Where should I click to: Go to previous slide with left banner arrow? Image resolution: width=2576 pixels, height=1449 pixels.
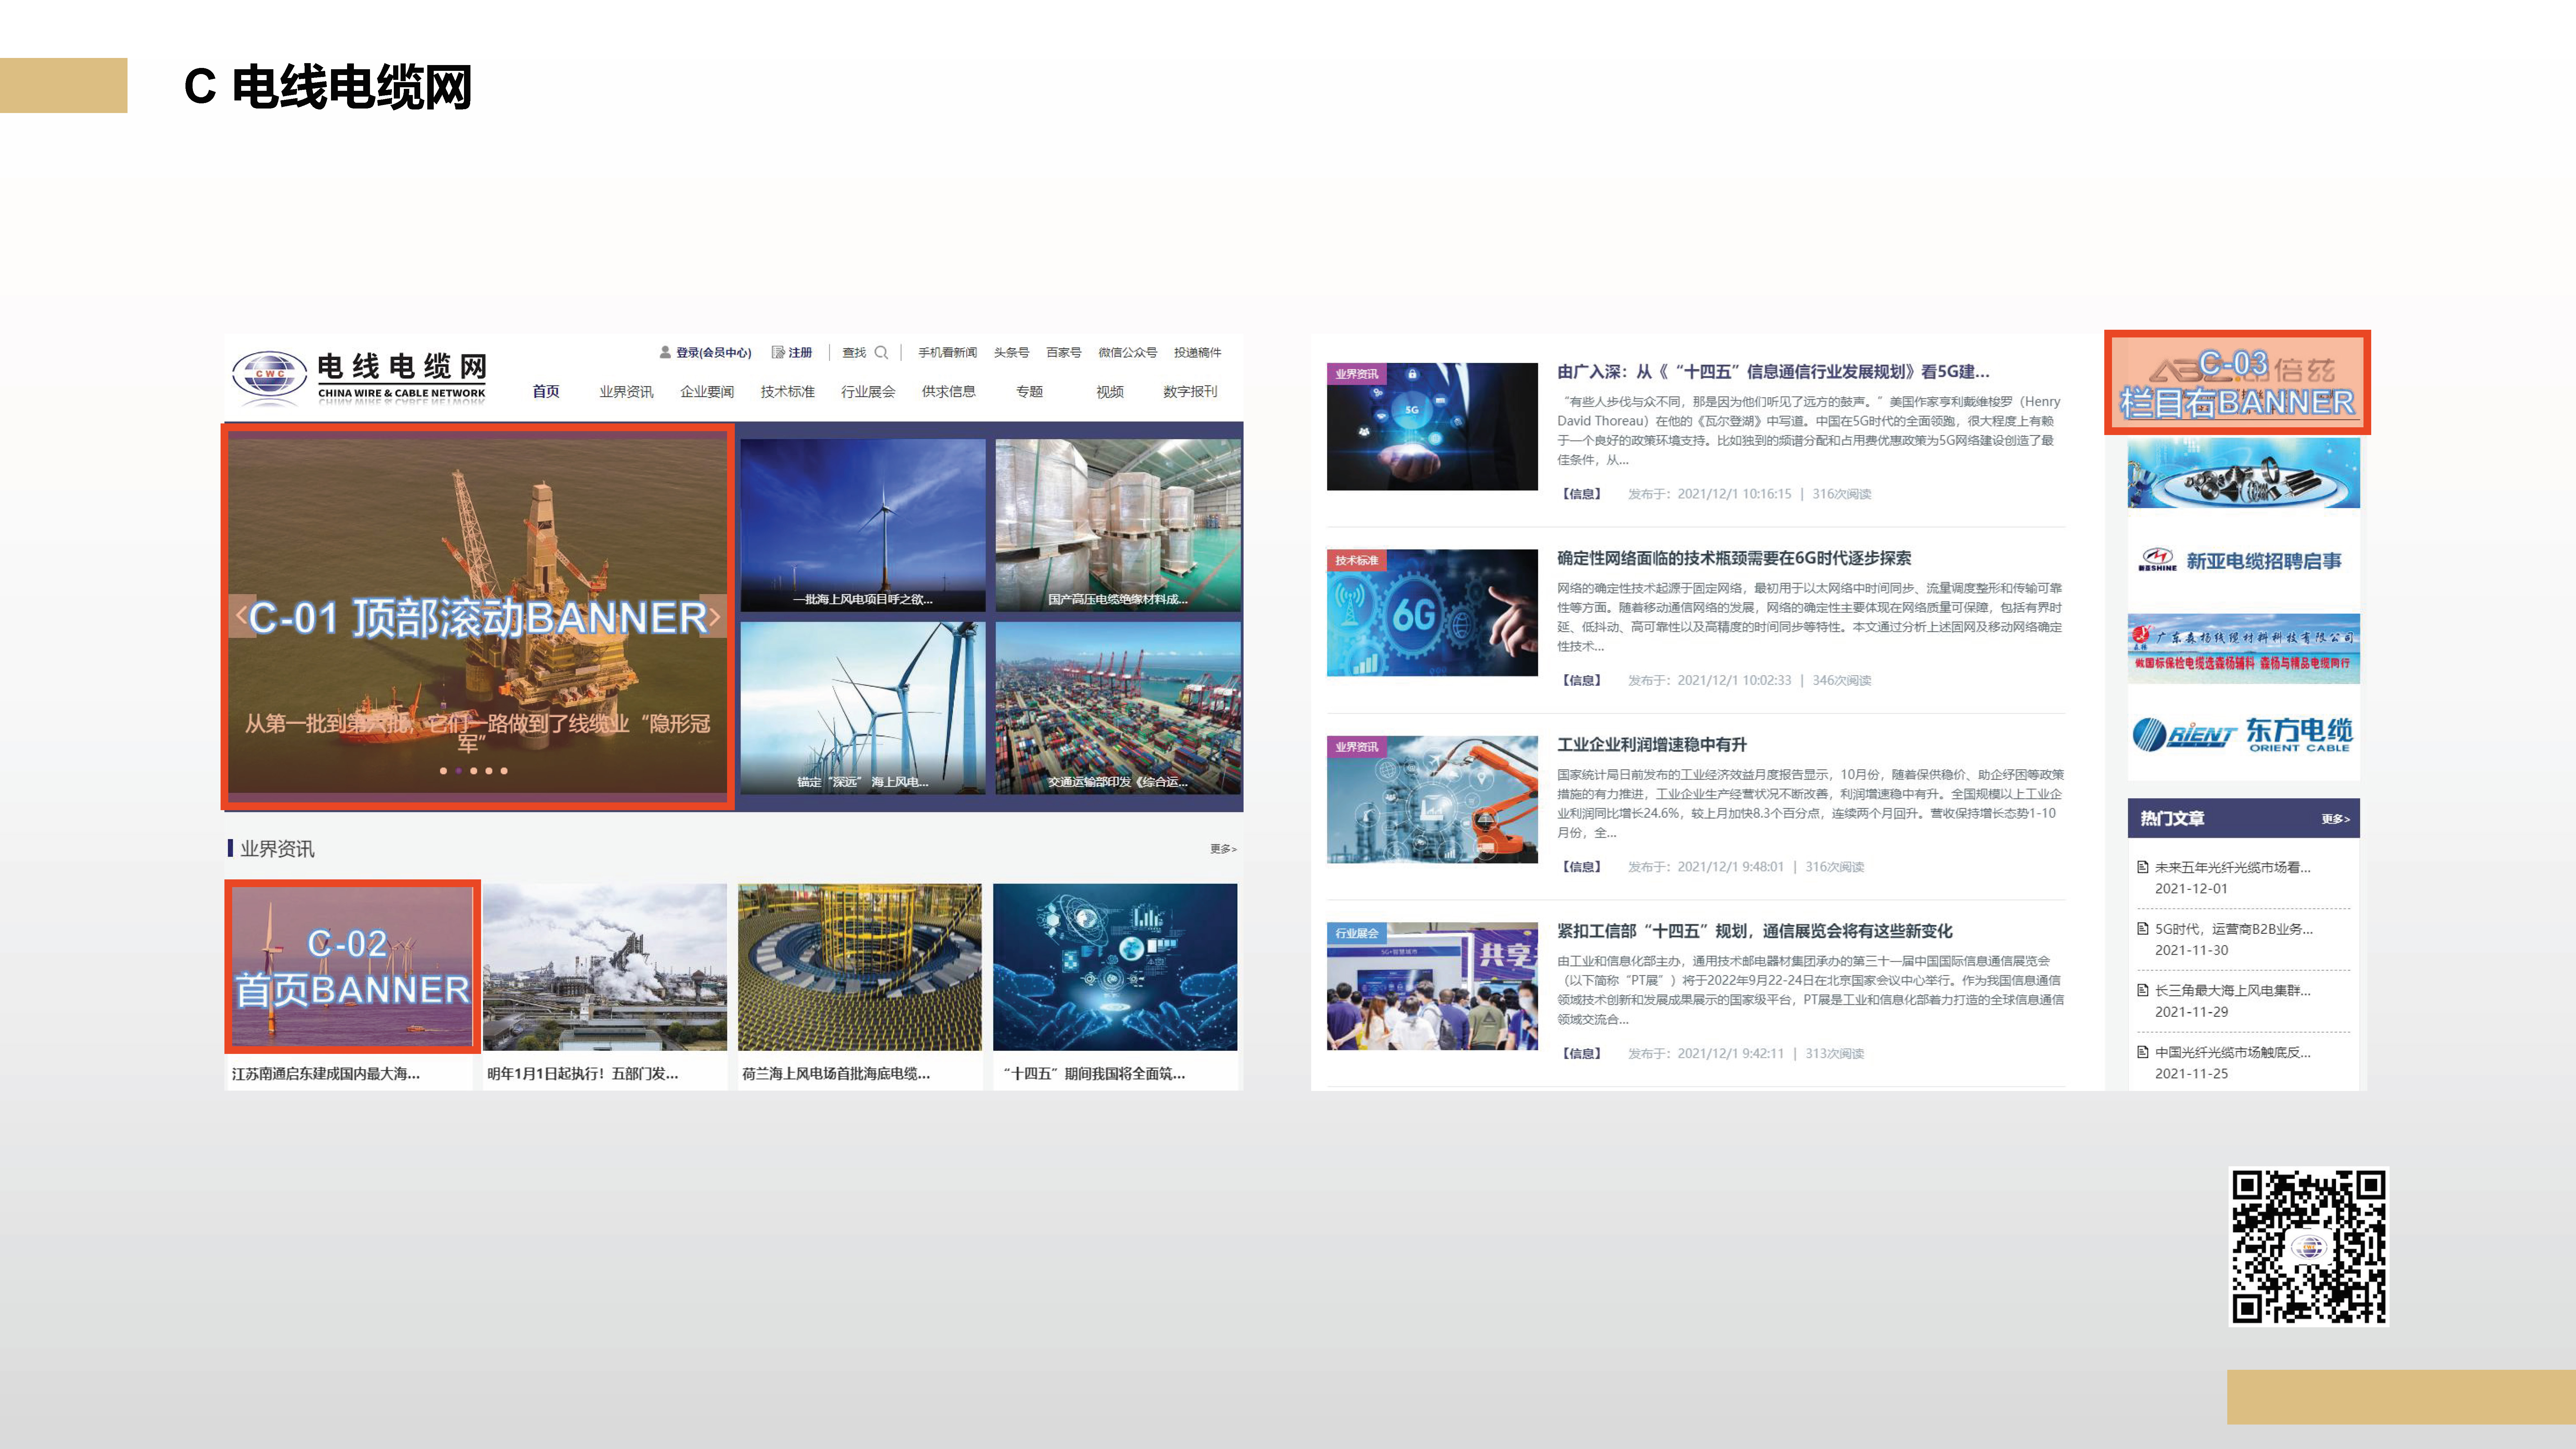(241, 616)
